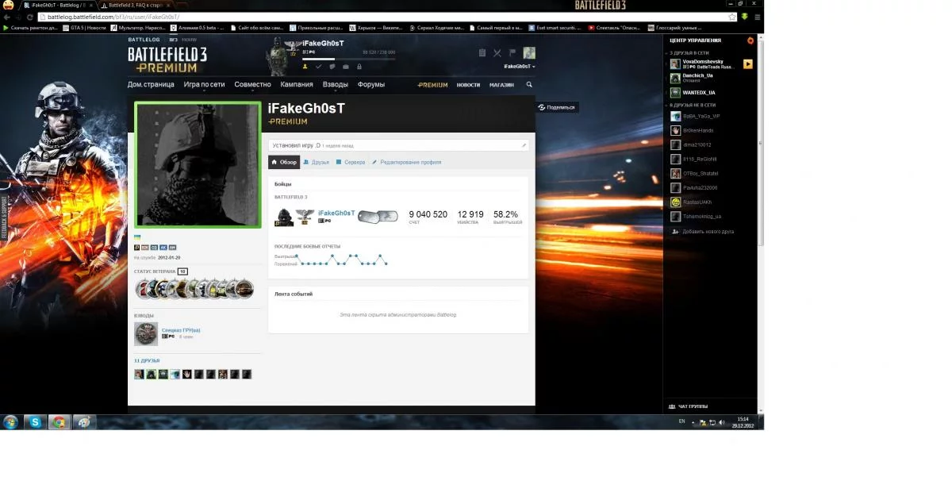
Task: Click the dog tag image in soldier row
Action: pyautogui.click(x=377, y=217)
